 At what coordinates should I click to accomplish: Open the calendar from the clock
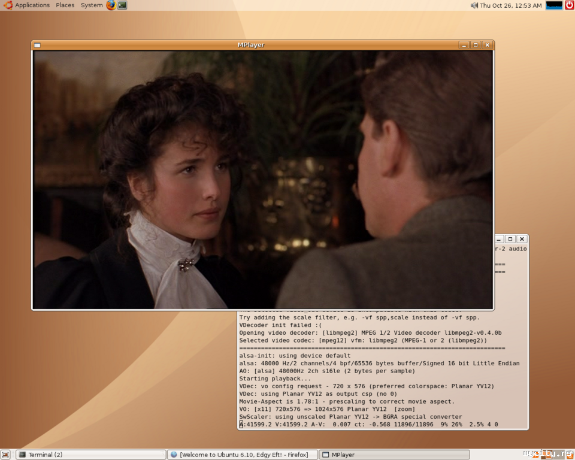(511, 5)
